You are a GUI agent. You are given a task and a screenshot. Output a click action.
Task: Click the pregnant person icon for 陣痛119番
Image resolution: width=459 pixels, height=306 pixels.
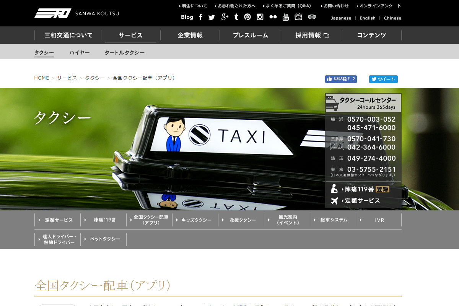334,189
